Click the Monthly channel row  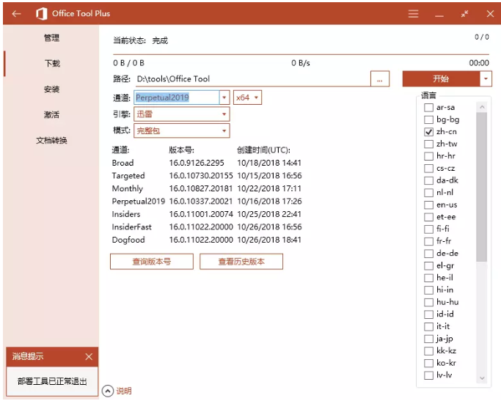coord(207,188)
